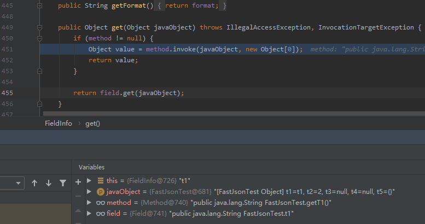Click the getFormat method name
425x224 pixels.
pyautogui.click(x=129, y=5)
